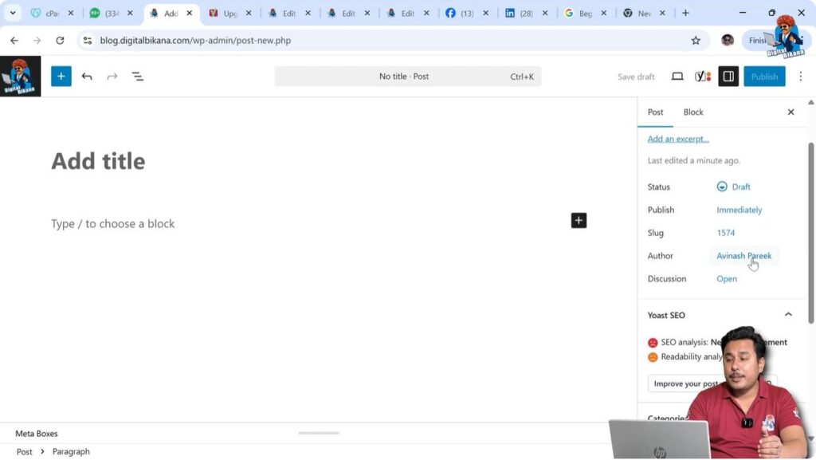816x460 pixels.
Task: Open the Document Overview list view
Action: [137, 76]
